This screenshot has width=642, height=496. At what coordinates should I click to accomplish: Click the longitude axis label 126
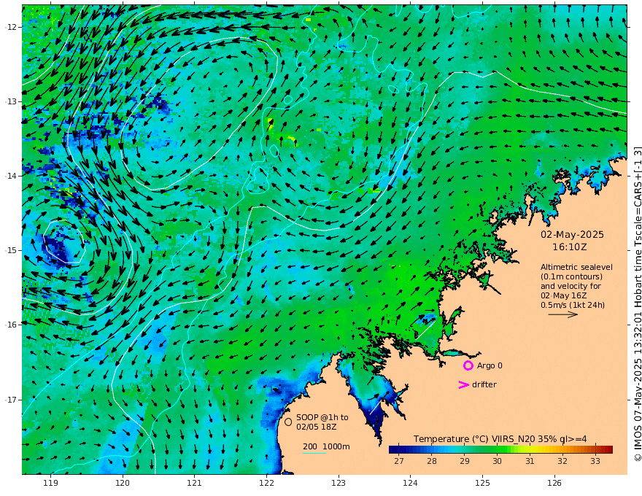[554, 483]
